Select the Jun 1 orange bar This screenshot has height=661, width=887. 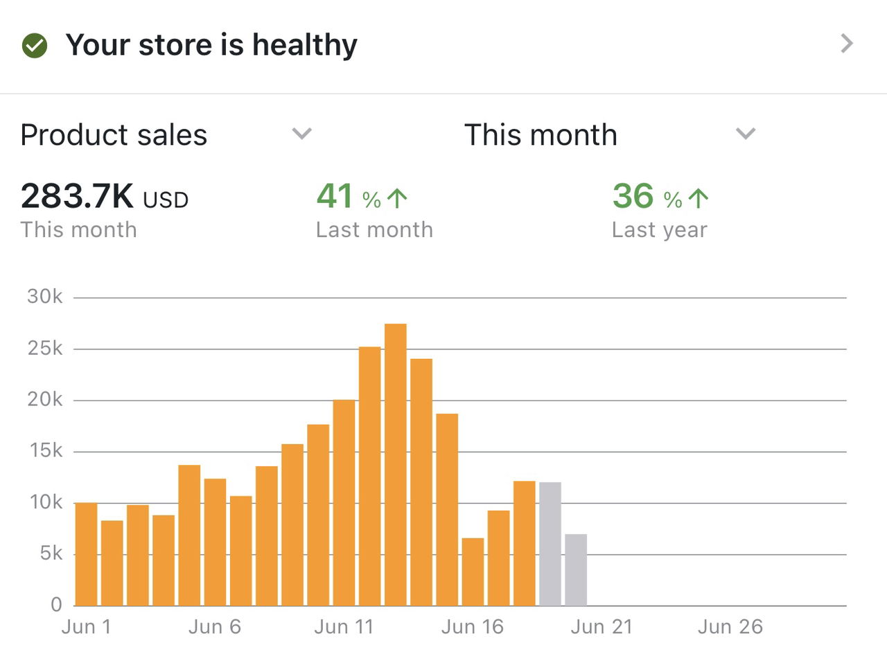tap(86, 554)
